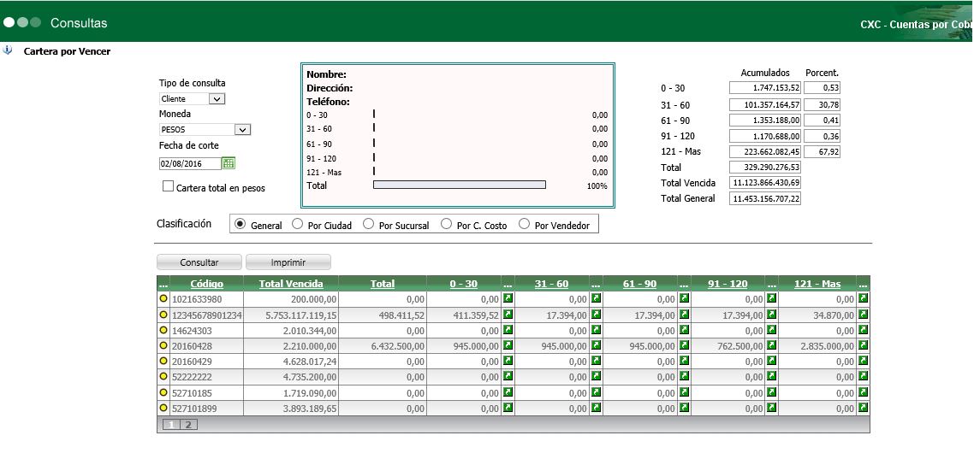Image resolution: width=974 pixels, height=459 pixels.
Task: Open 0 - 30 detail arrow showing 411.359,52
Action: tap(508, 315)
